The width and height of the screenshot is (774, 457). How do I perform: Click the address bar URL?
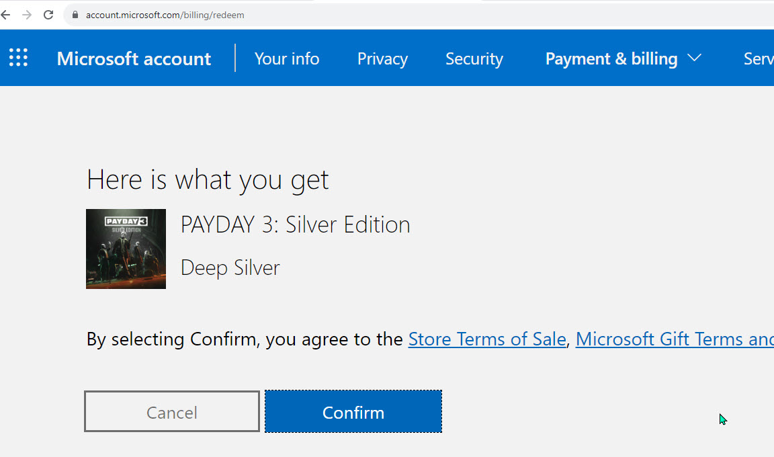(165, 15)
